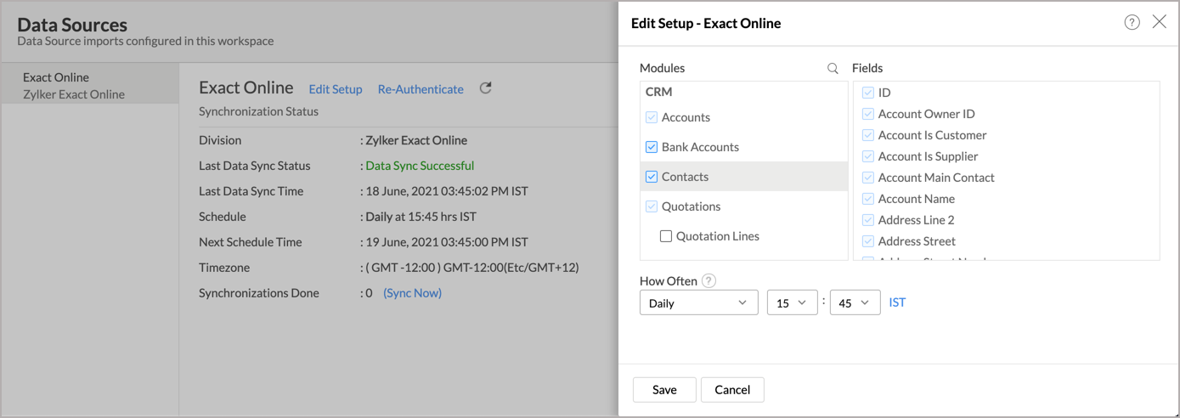Viewport: 1180px width, 418px height.
Task: Click the Data Sources page title
Action: pyautogui.click(x=72, y=25)
